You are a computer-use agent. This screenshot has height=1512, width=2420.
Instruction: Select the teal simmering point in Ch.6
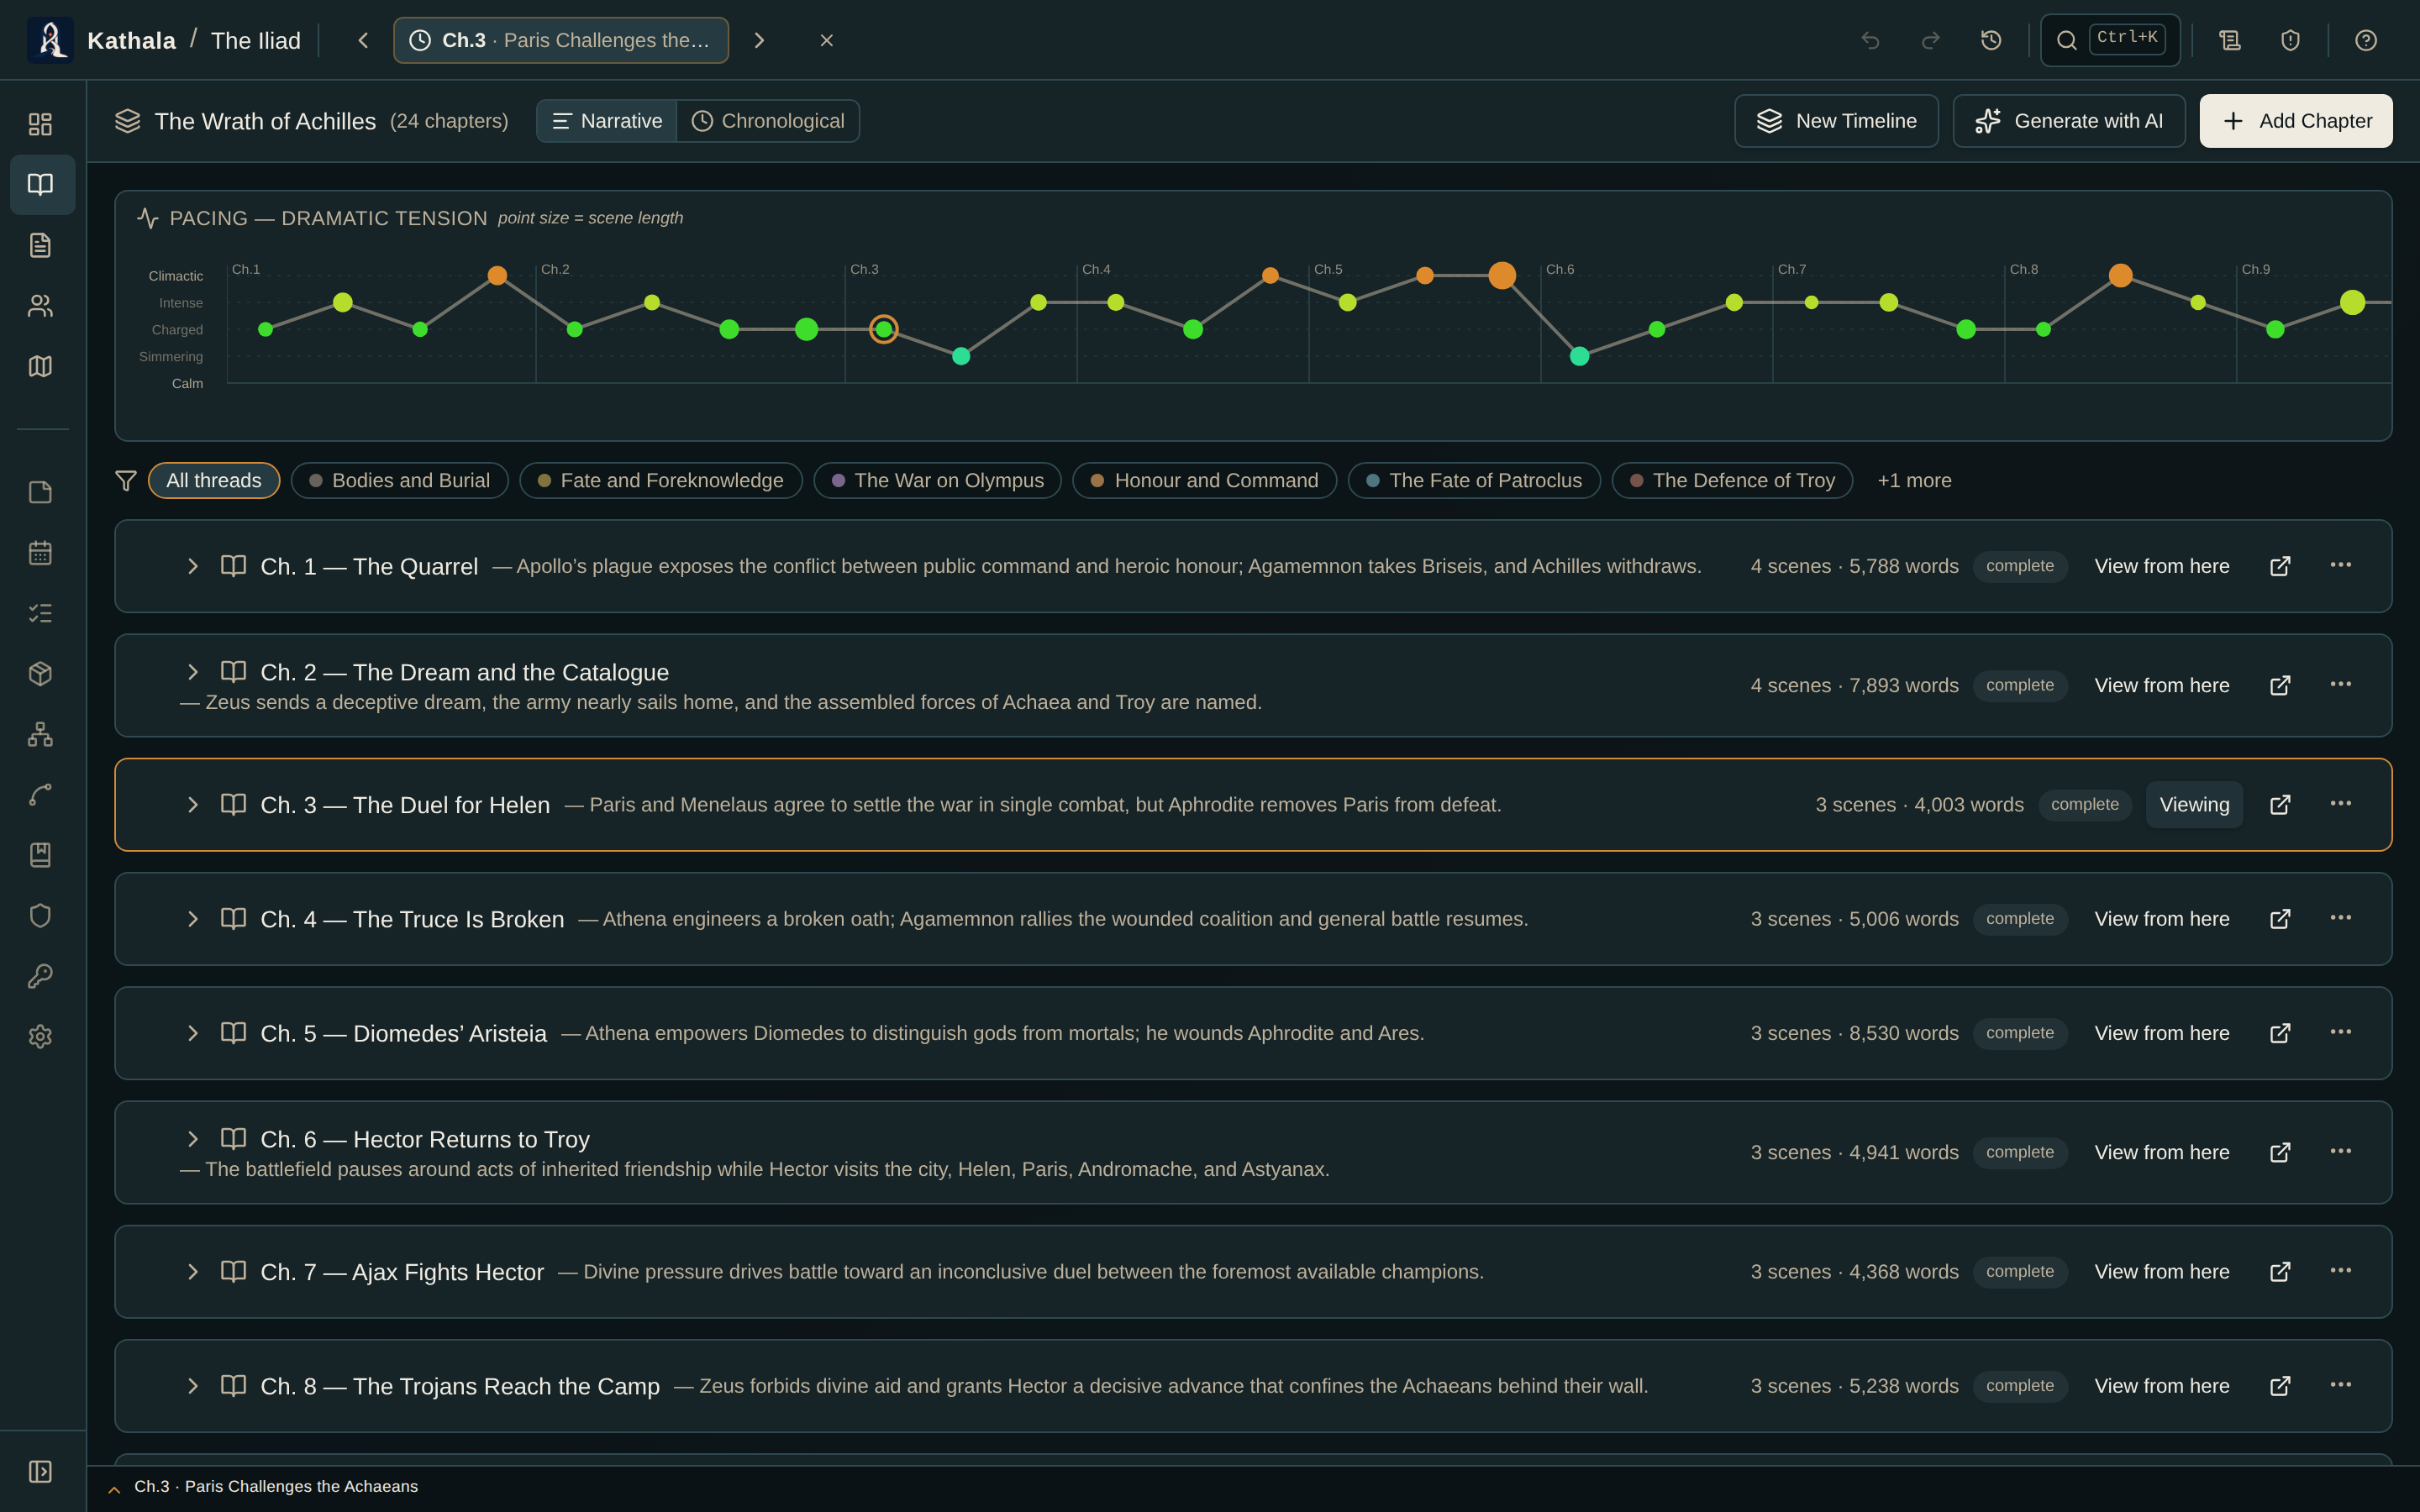pyautogui.click(x=1580, y=356)
